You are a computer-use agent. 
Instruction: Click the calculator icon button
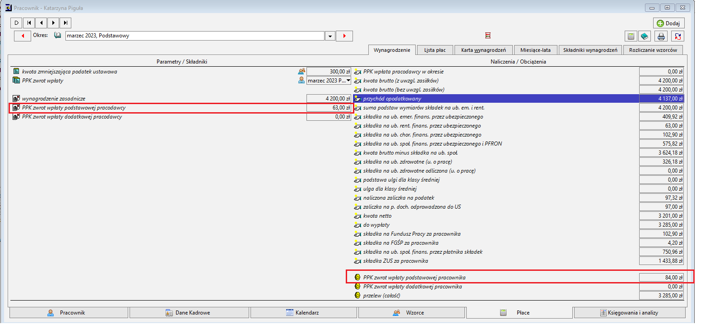[631, 36]
